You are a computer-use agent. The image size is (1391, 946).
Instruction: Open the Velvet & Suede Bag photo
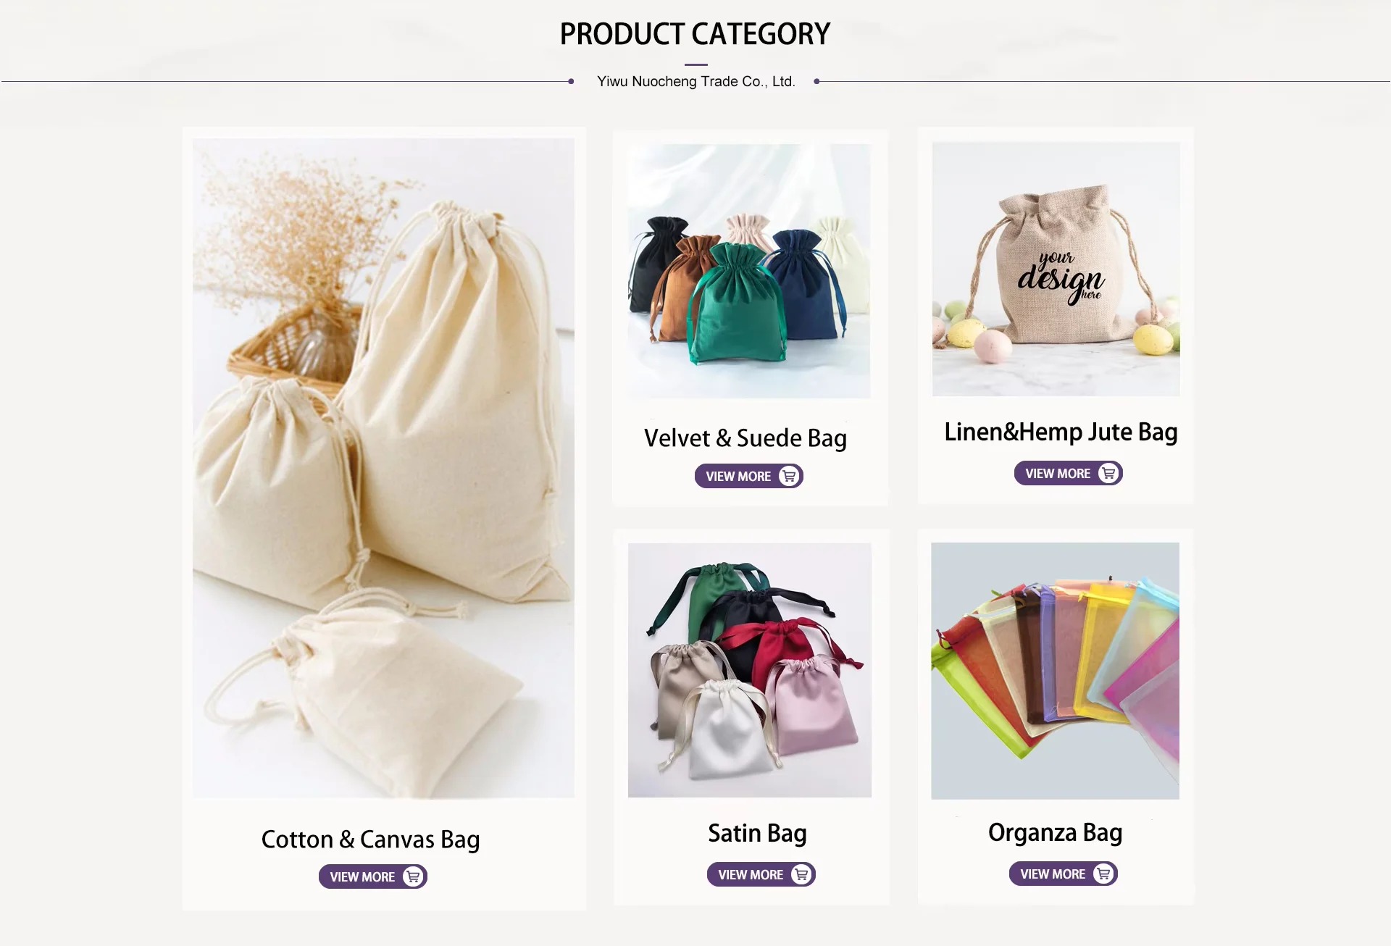point(749,271)
